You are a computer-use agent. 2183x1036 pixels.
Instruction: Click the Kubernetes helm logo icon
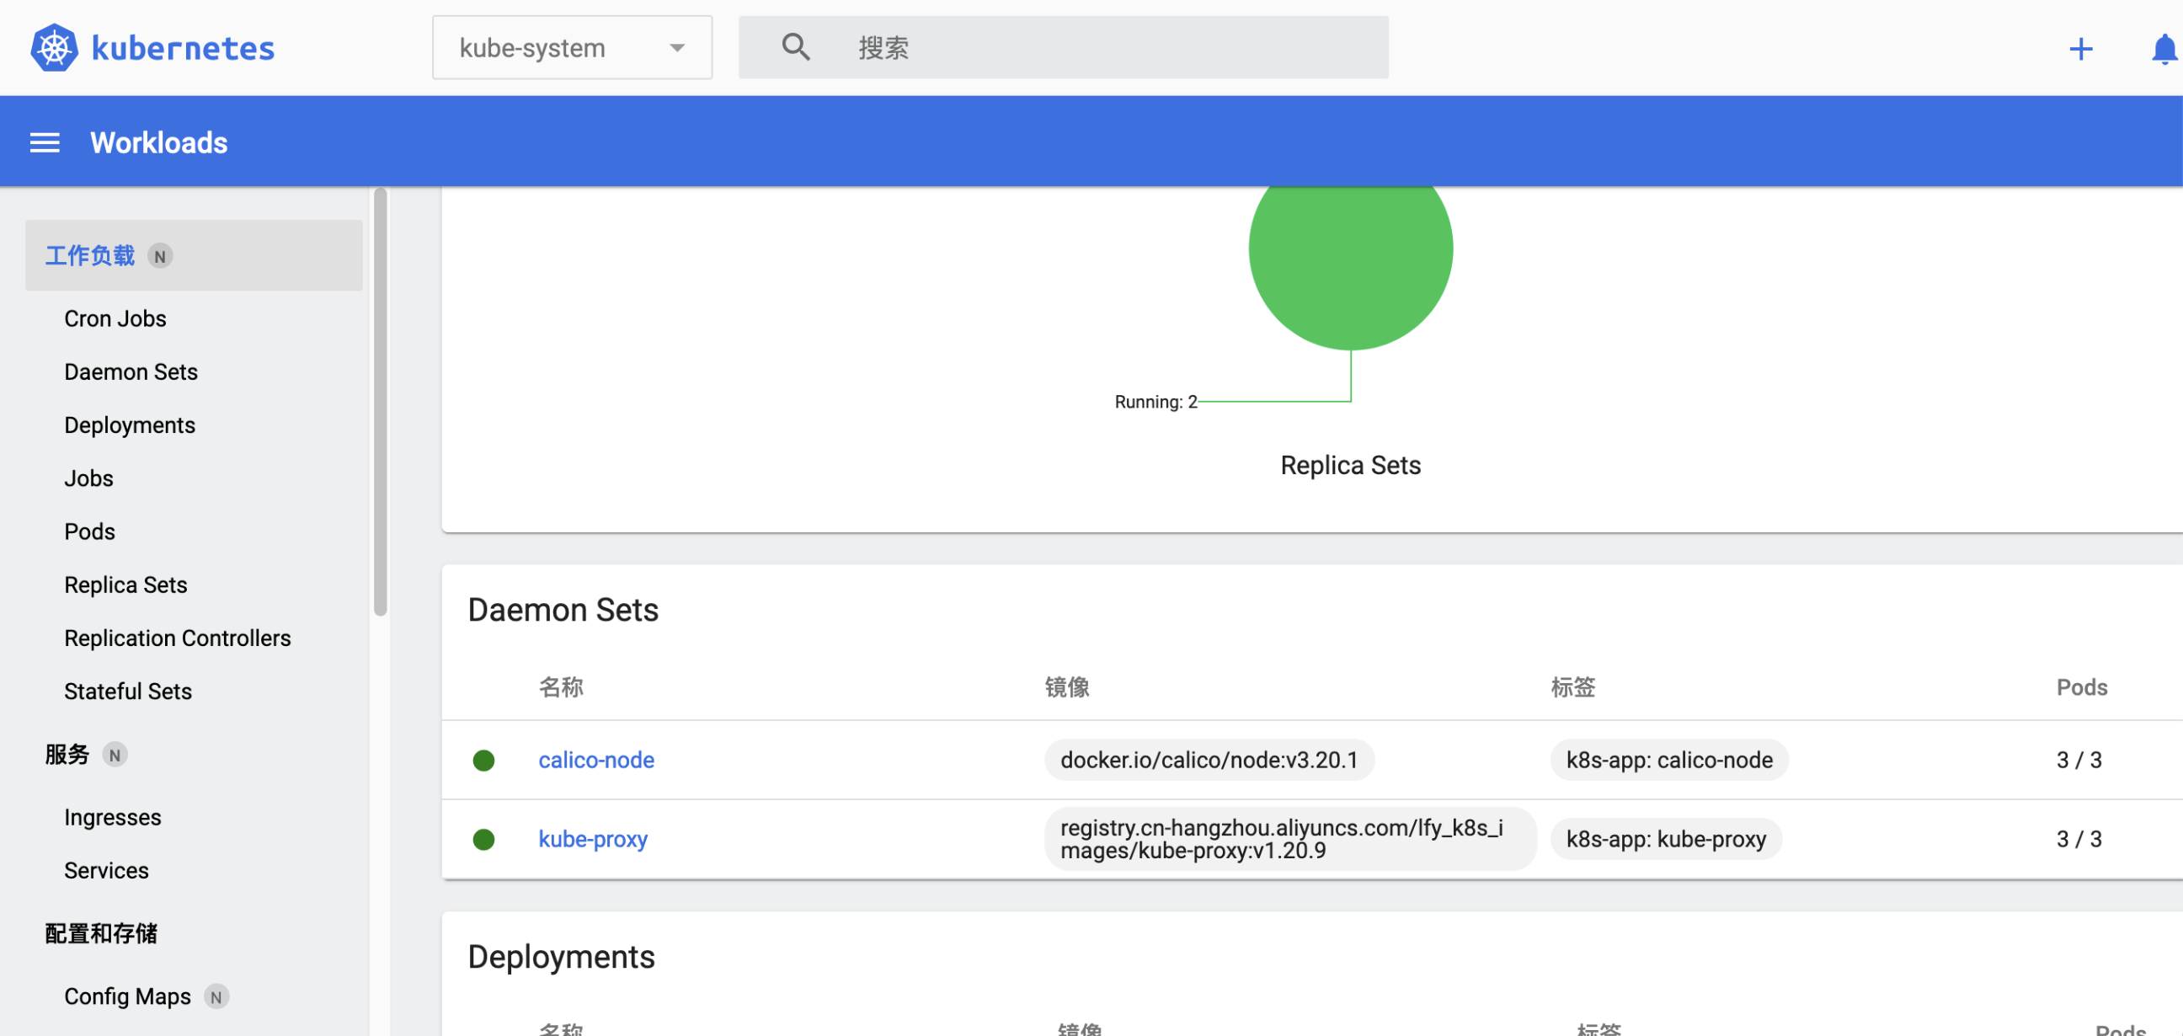pos(54,47)
